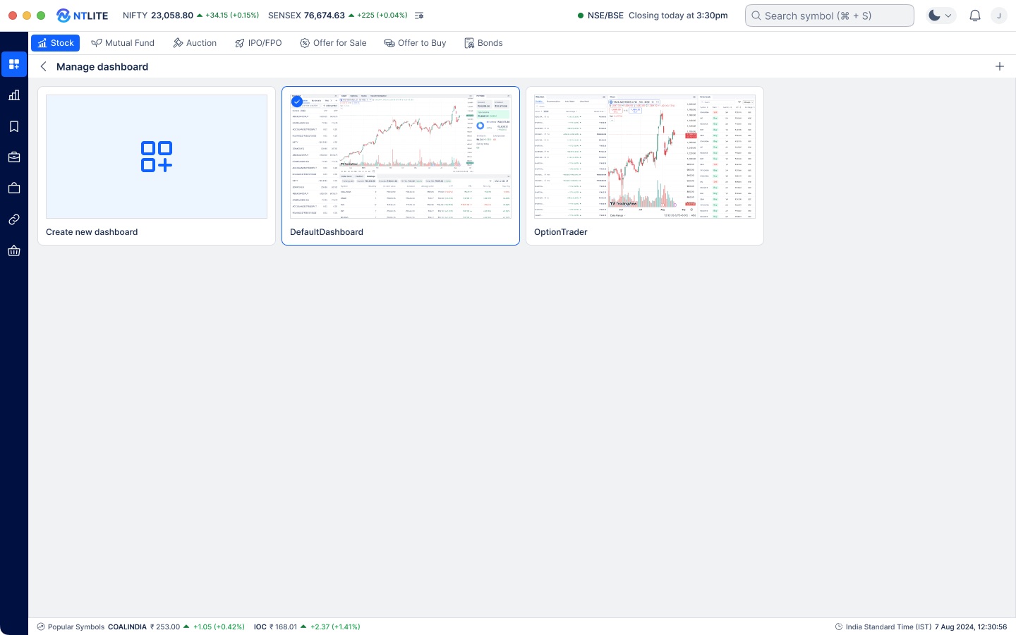The width and height of the screenshot is (1016, 635).
Task: Click the Popular Symbols icon in status bar
Action: [41, 627]
